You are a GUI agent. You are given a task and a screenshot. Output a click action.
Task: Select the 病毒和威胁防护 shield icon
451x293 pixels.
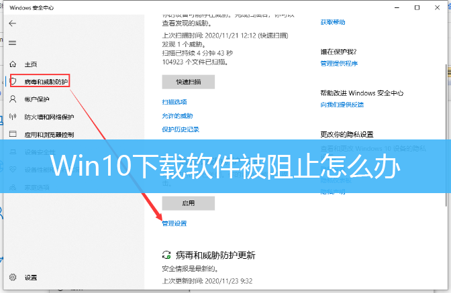tap(12, 81)
